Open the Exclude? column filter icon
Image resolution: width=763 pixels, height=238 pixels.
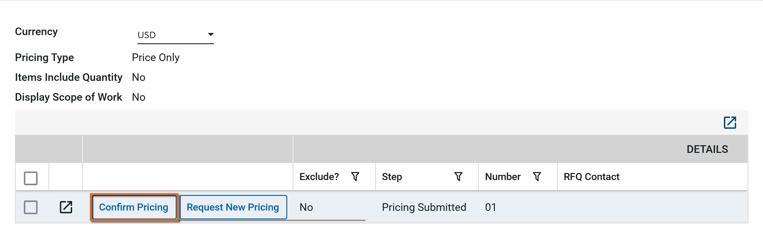(355, 177)
